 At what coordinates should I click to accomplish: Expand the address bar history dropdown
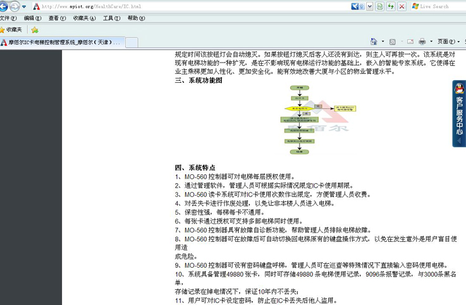click(369, 6)
